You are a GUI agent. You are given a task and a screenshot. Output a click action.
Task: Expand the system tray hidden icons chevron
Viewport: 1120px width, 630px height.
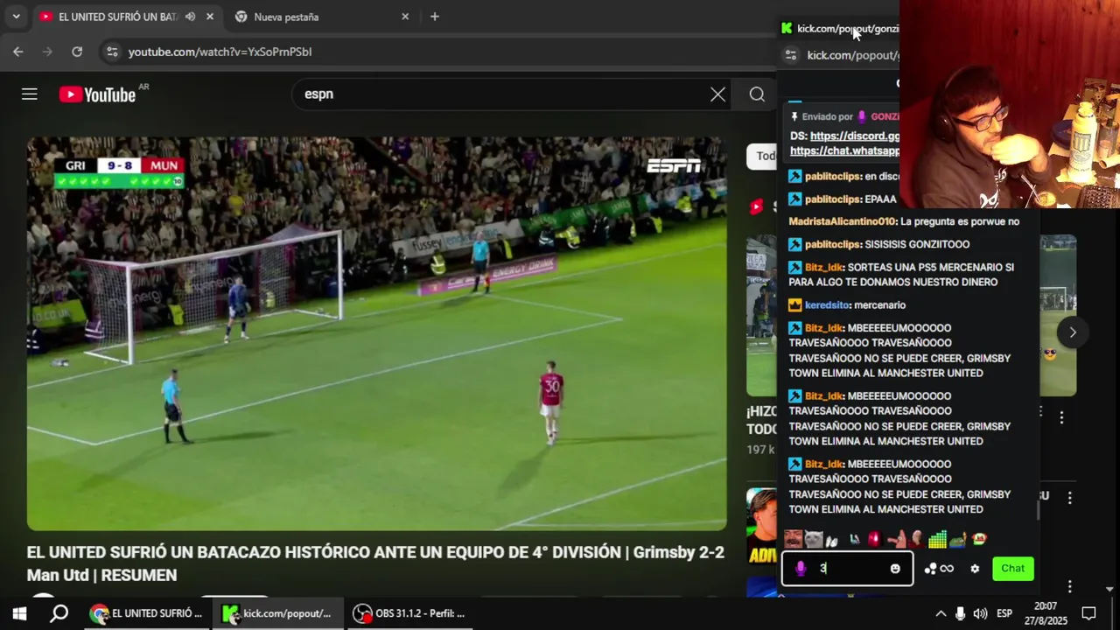tap(941, 613)
